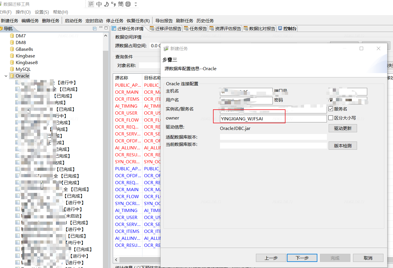Click 历史任务 in the toolbar
The image size is (393, 268).
[205, 21]
